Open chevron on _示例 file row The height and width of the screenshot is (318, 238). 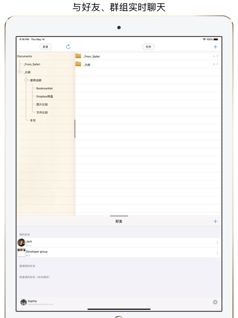(217, 64)
